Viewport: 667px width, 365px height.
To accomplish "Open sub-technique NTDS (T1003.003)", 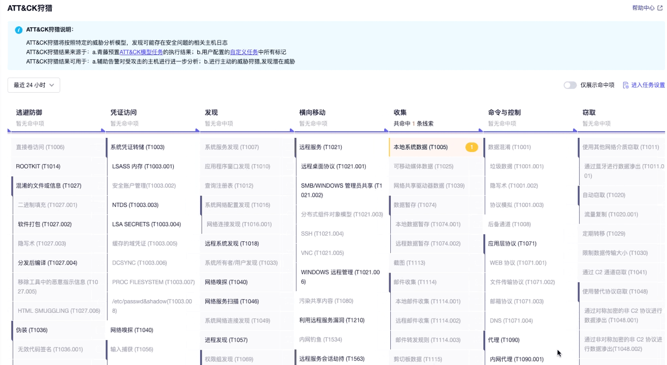I will 135,205.
